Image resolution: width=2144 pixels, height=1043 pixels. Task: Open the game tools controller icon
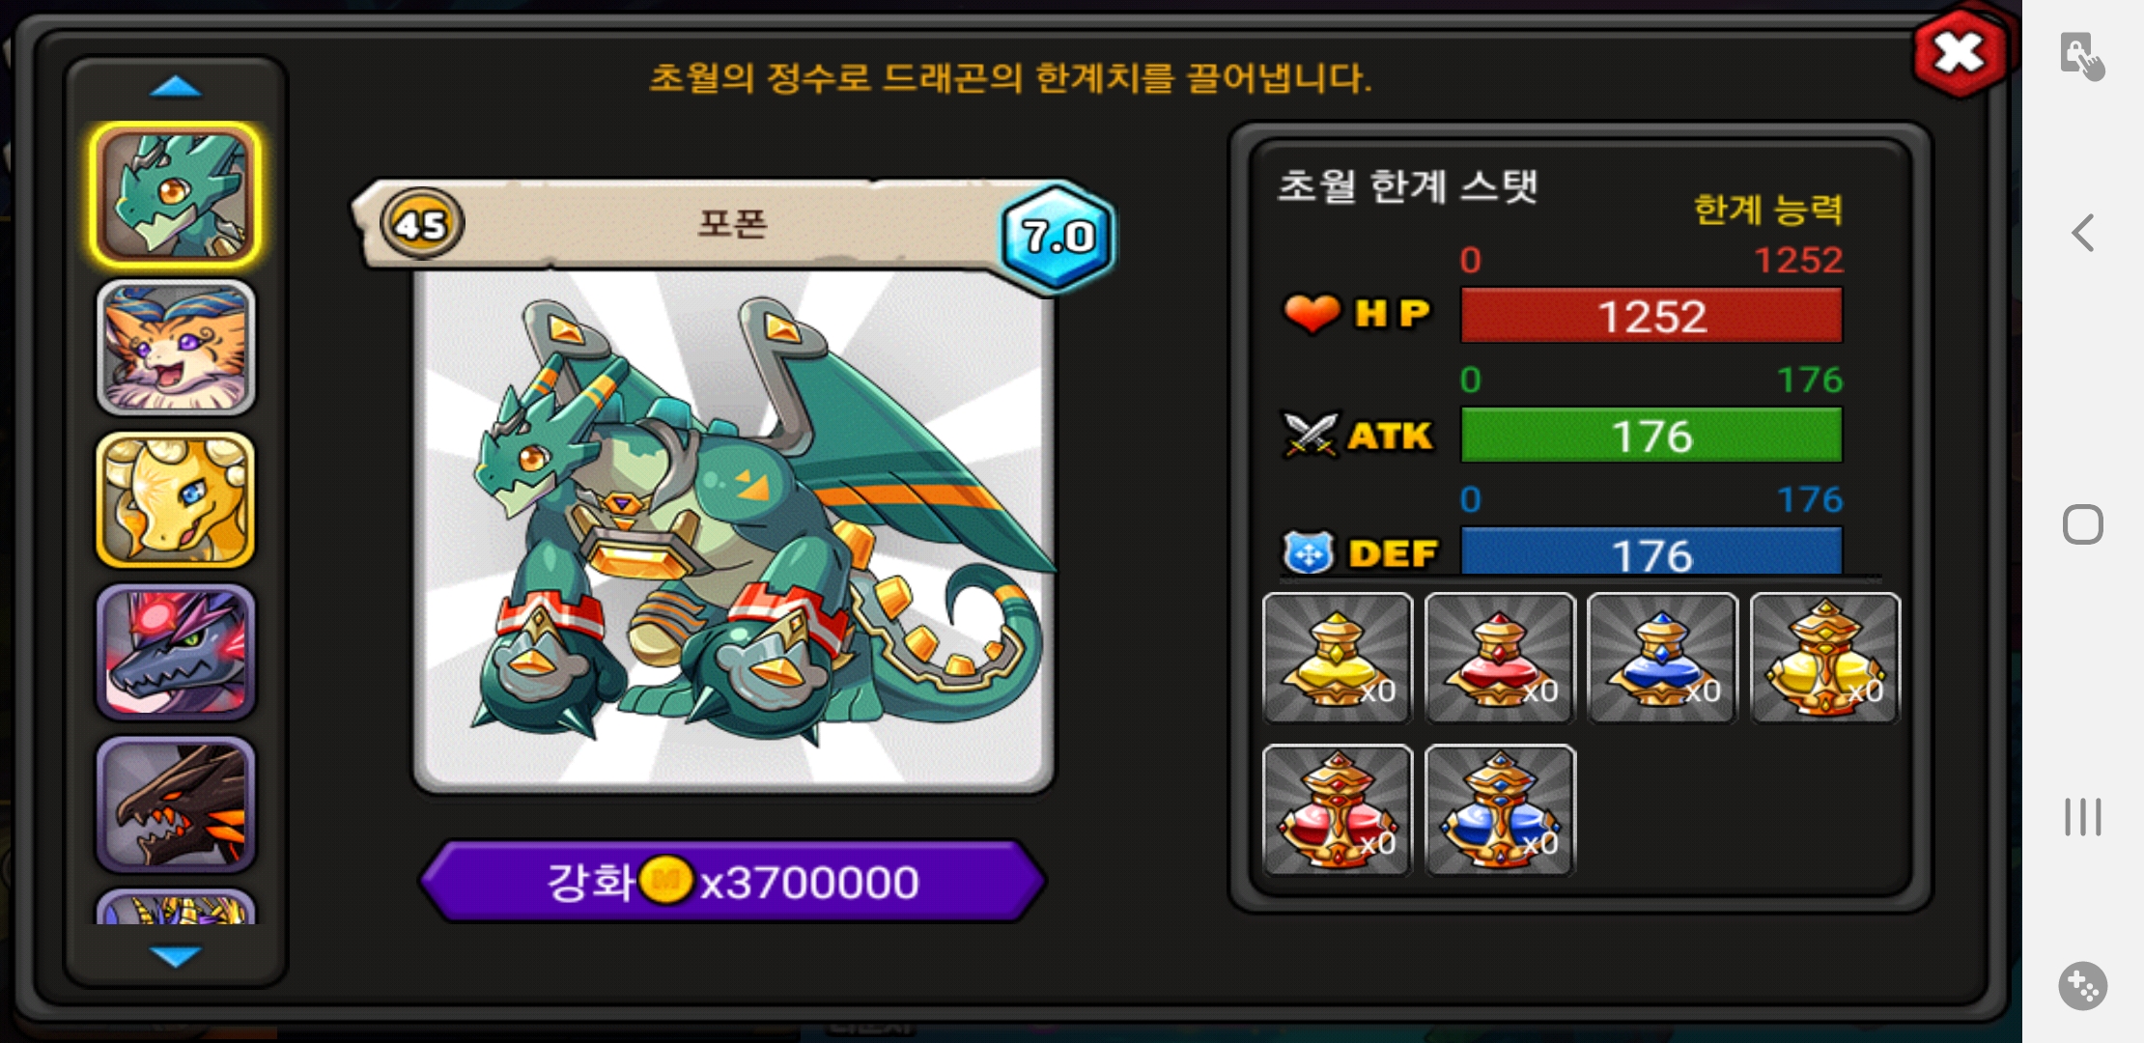[2083, 986]
